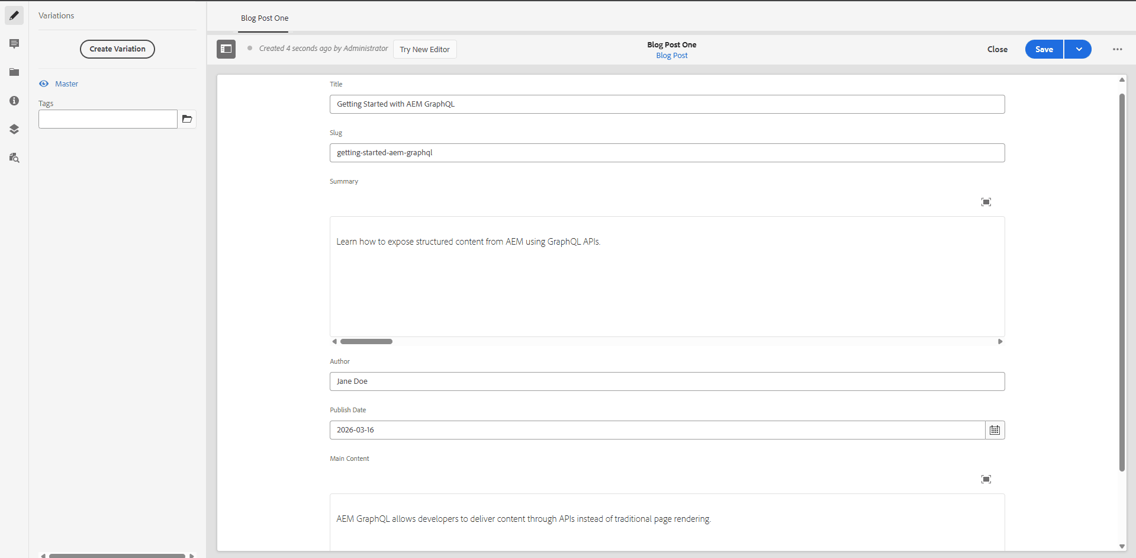Open the Metadata info icon in sidebar
The height and width of the screenshot is (558, 1136).
tap(14, 101)
